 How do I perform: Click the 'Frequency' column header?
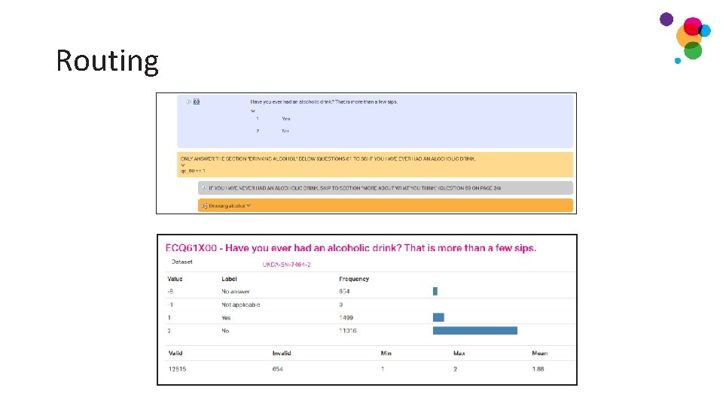[354, 279]
